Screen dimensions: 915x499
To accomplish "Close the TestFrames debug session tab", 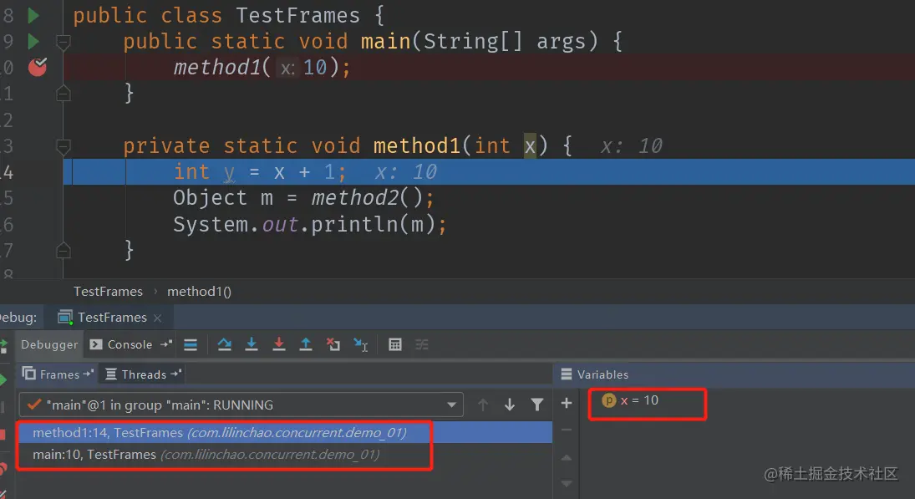I will click(158, 318).
